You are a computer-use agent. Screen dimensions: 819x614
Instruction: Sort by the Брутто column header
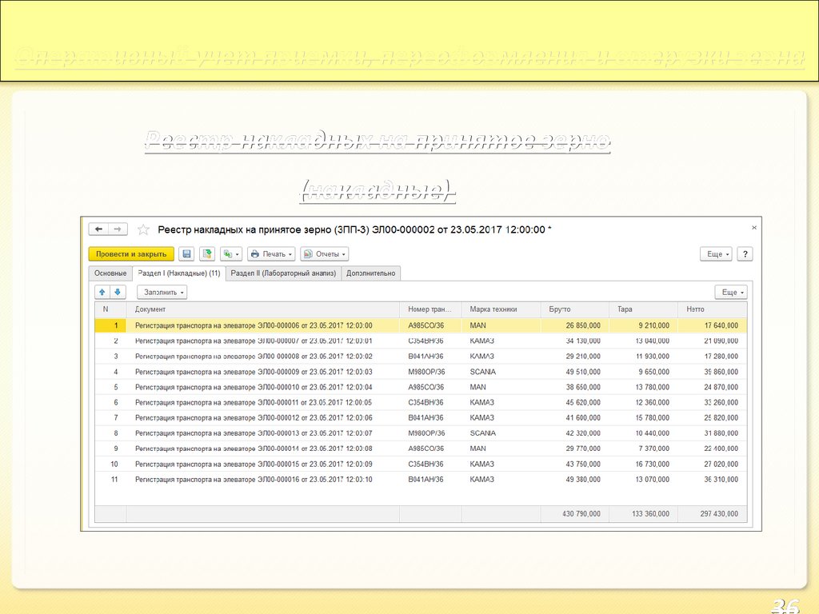pyautogui.click(x=574, y=309)
